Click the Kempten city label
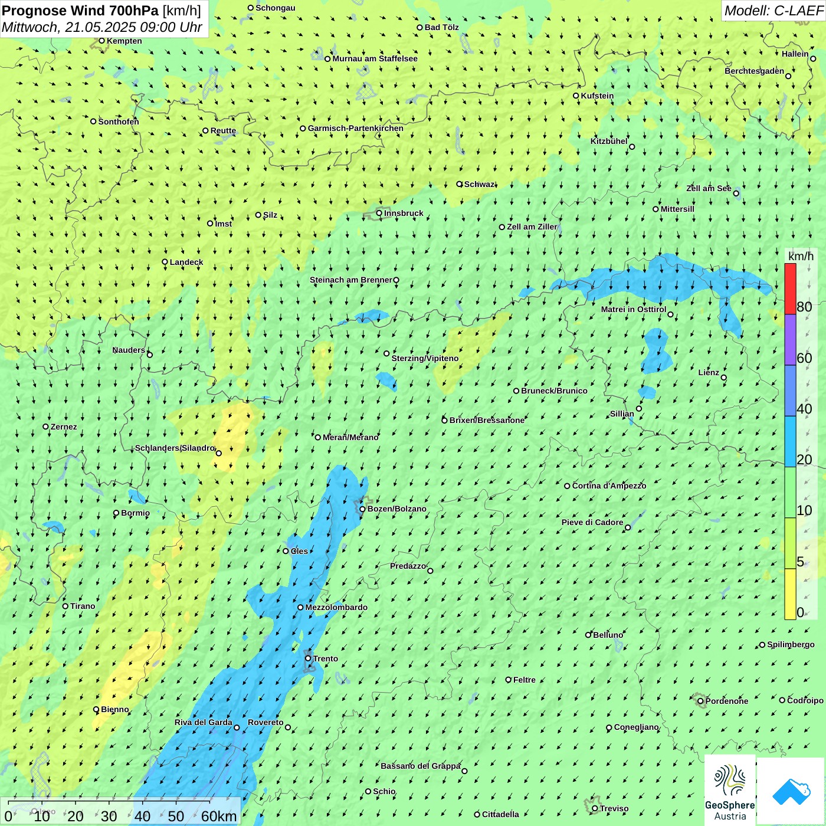This screenshot has height=826, width=826. click(x=124, y=41)
